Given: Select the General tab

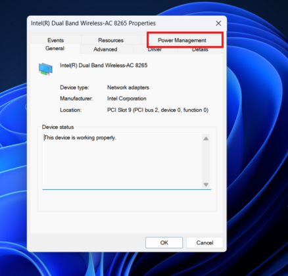Looking at the screenshot, I should point(55,49).
